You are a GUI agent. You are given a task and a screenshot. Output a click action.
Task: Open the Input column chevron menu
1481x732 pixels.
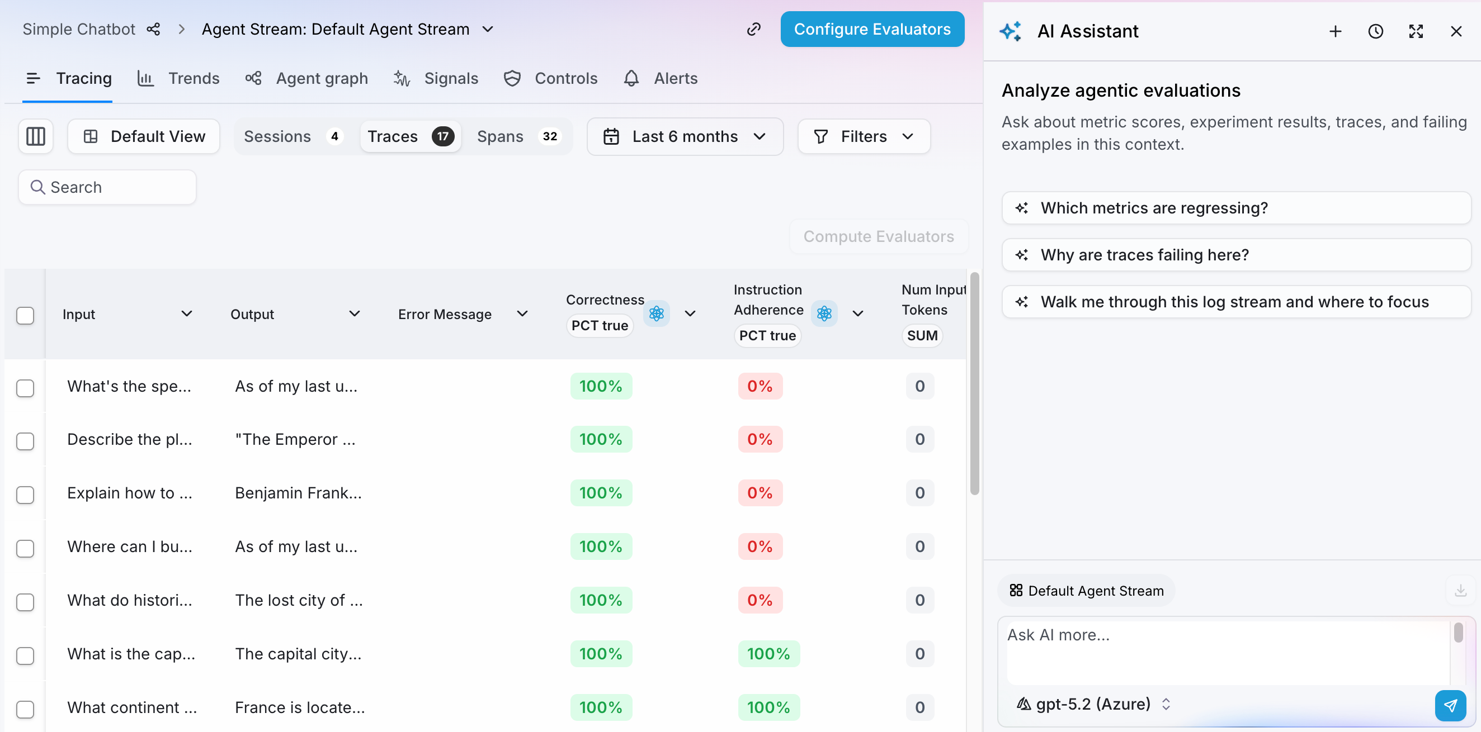pyautogui.click(x=187, y=313)
